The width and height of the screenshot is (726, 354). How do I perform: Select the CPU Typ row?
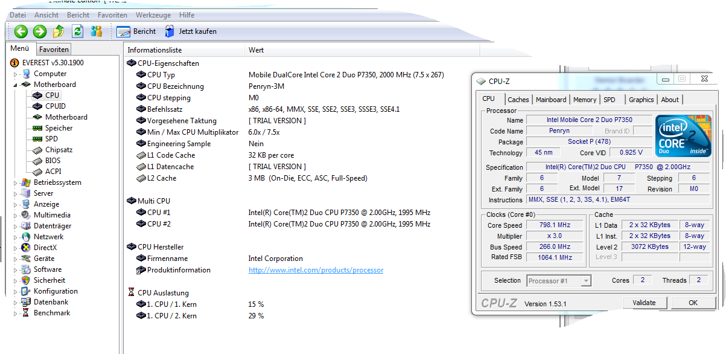click(x=290, y=75)
